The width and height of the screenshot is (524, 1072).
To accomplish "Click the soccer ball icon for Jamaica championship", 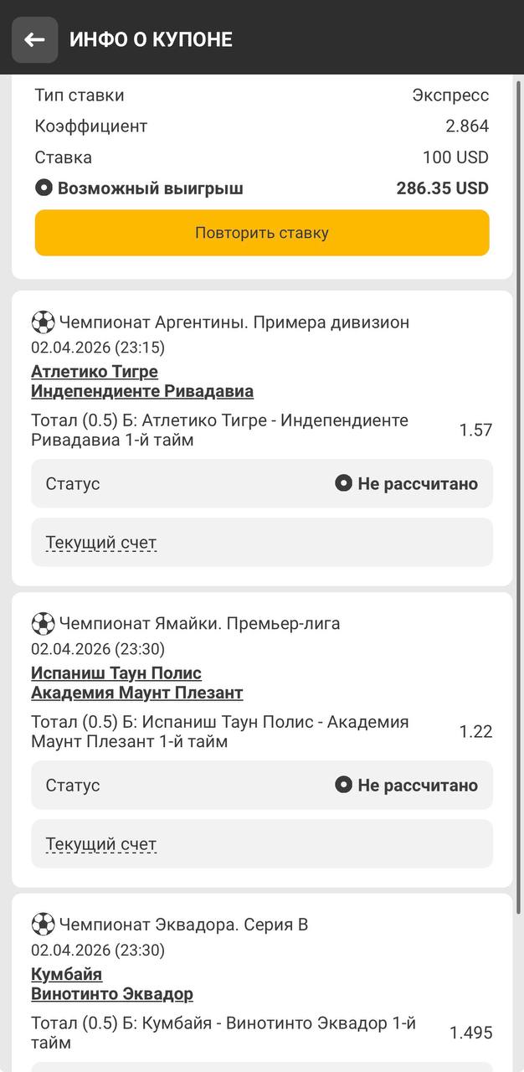I will [43, 624].
